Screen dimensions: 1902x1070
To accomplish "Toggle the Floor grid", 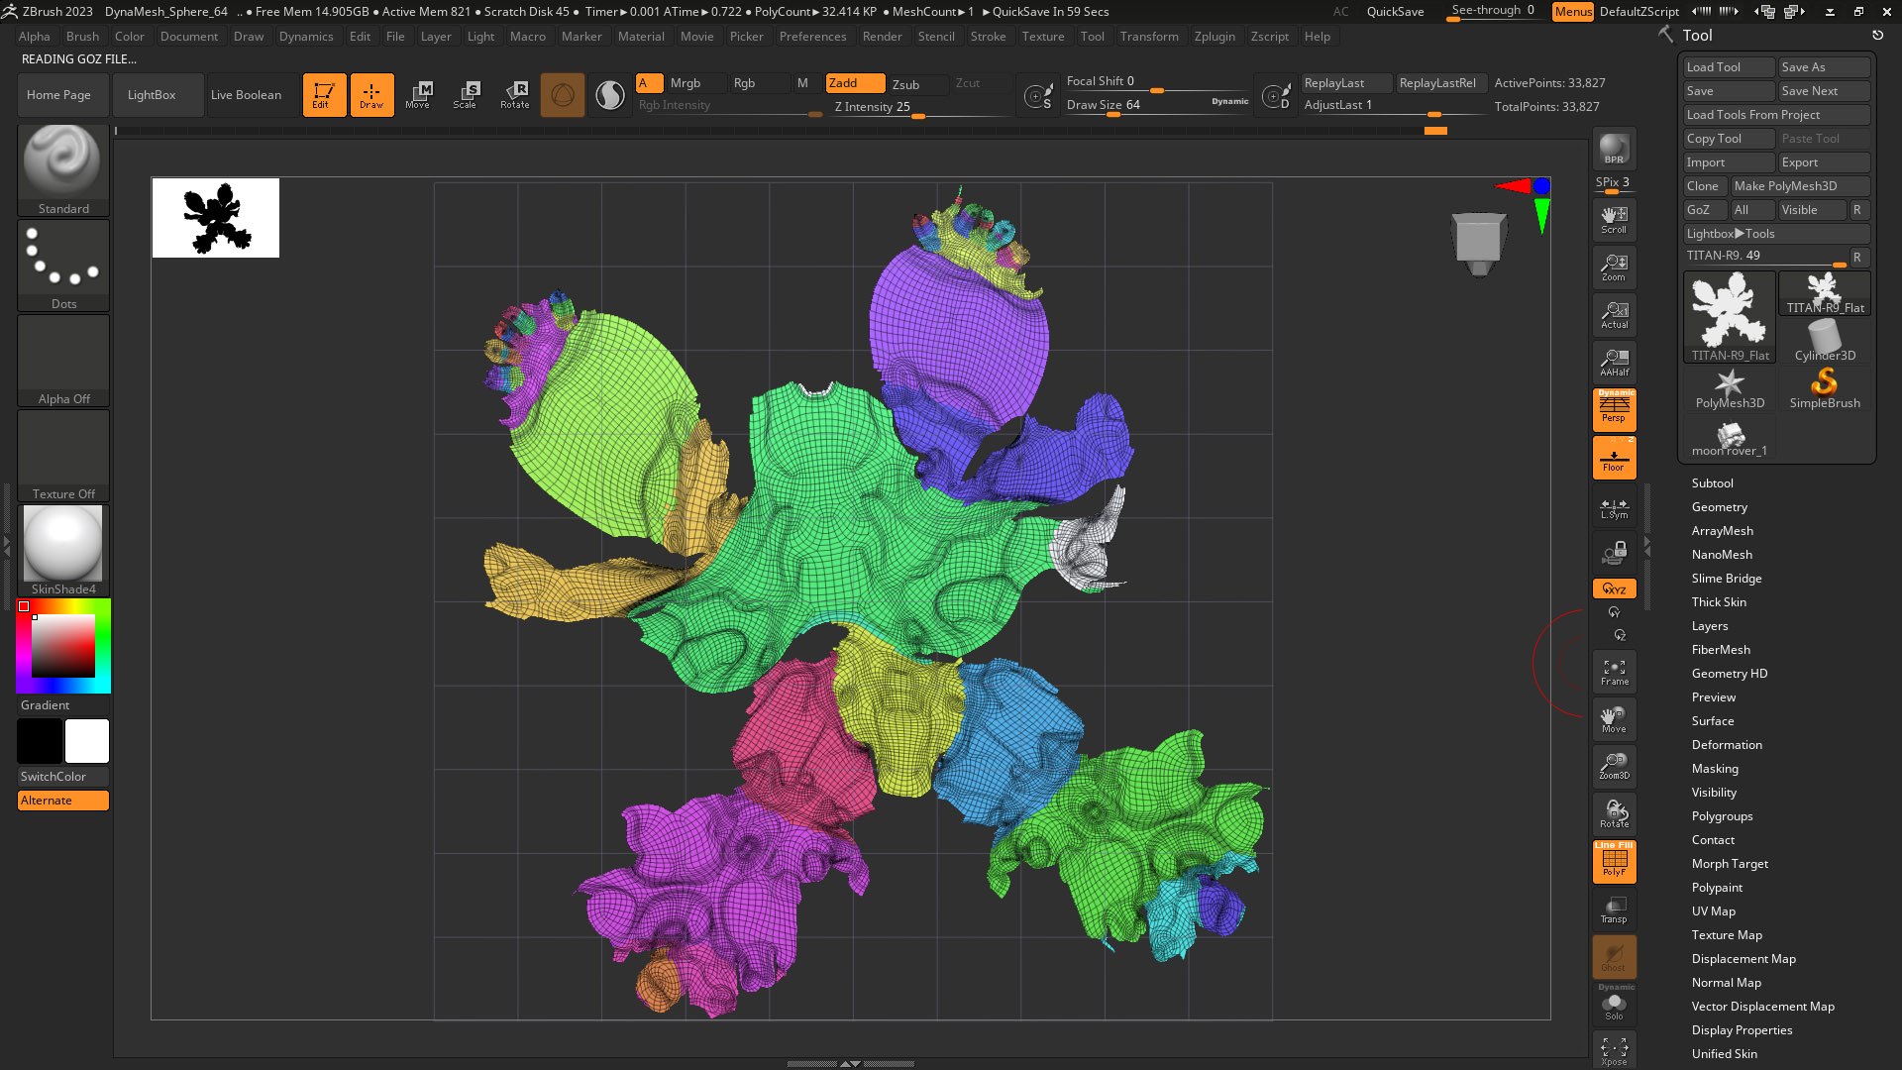I will [1614, 458].
